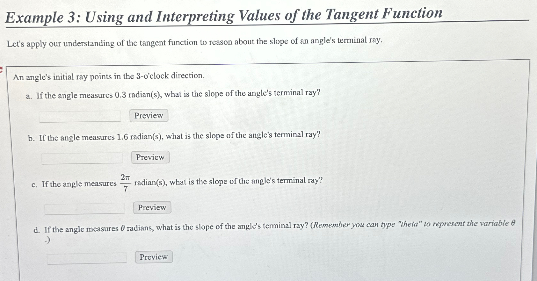Click the 3-o'clock direction statement
This screenshot has width=537, height=281.
pos(108,76)
